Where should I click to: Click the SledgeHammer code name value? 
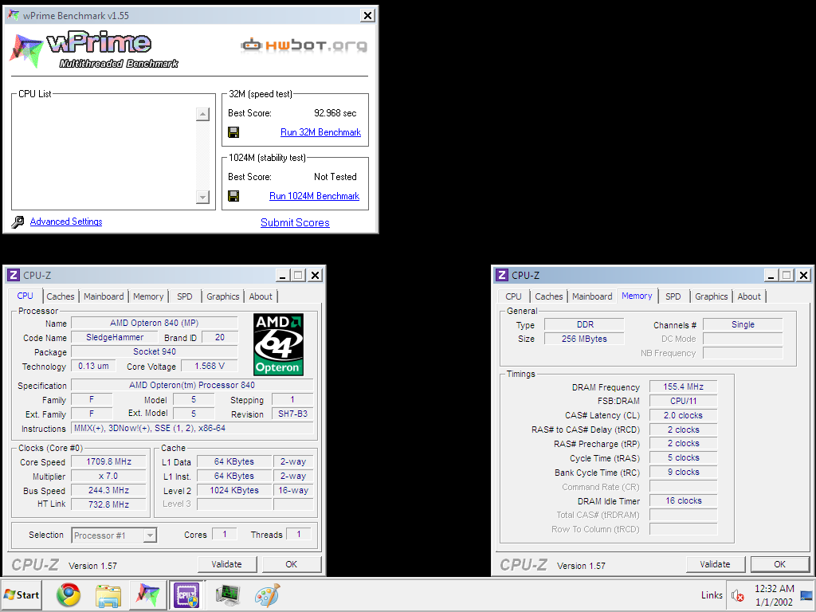click(x=115, y=337)
